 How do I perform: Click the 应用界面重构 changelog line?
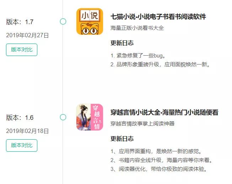156,151
